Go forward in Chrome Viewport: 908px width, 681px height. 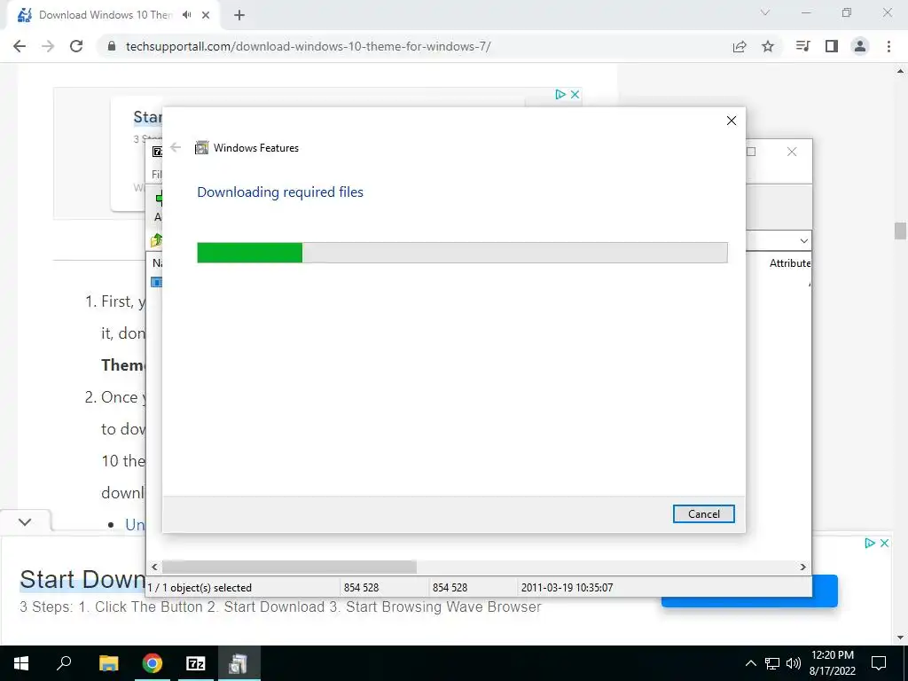point(48,46)
